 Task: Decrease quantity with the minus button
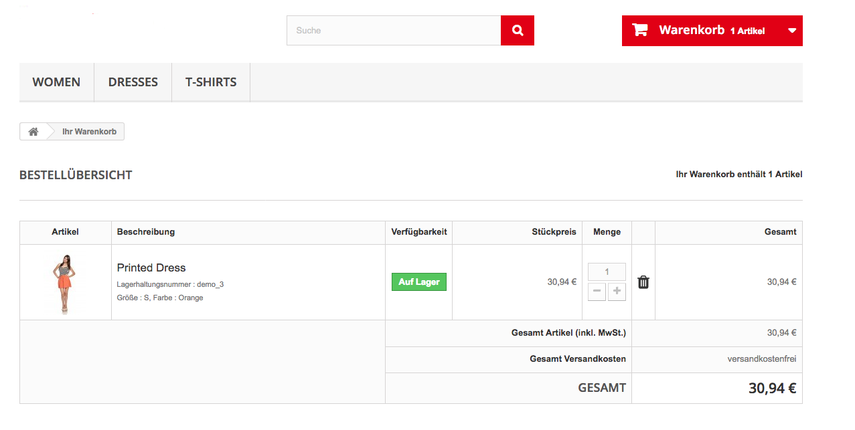click(597, 292)
